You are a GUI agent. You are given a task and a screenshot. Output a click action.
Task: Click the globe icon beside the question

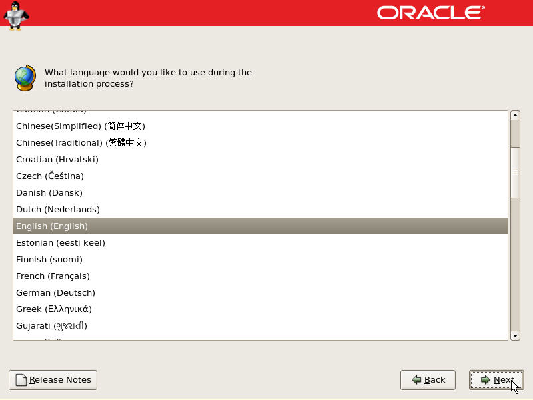[x=25, y=78]
